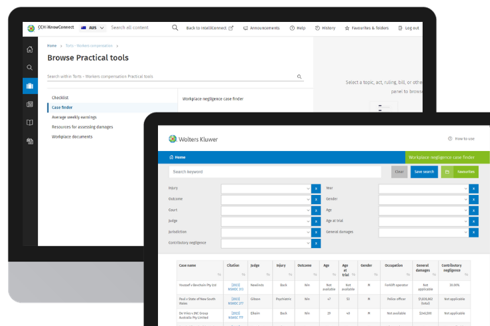This screenshot has height=326, width=490.
Task: Open the Workplace negligence case finder link
Action: point(213,98)
